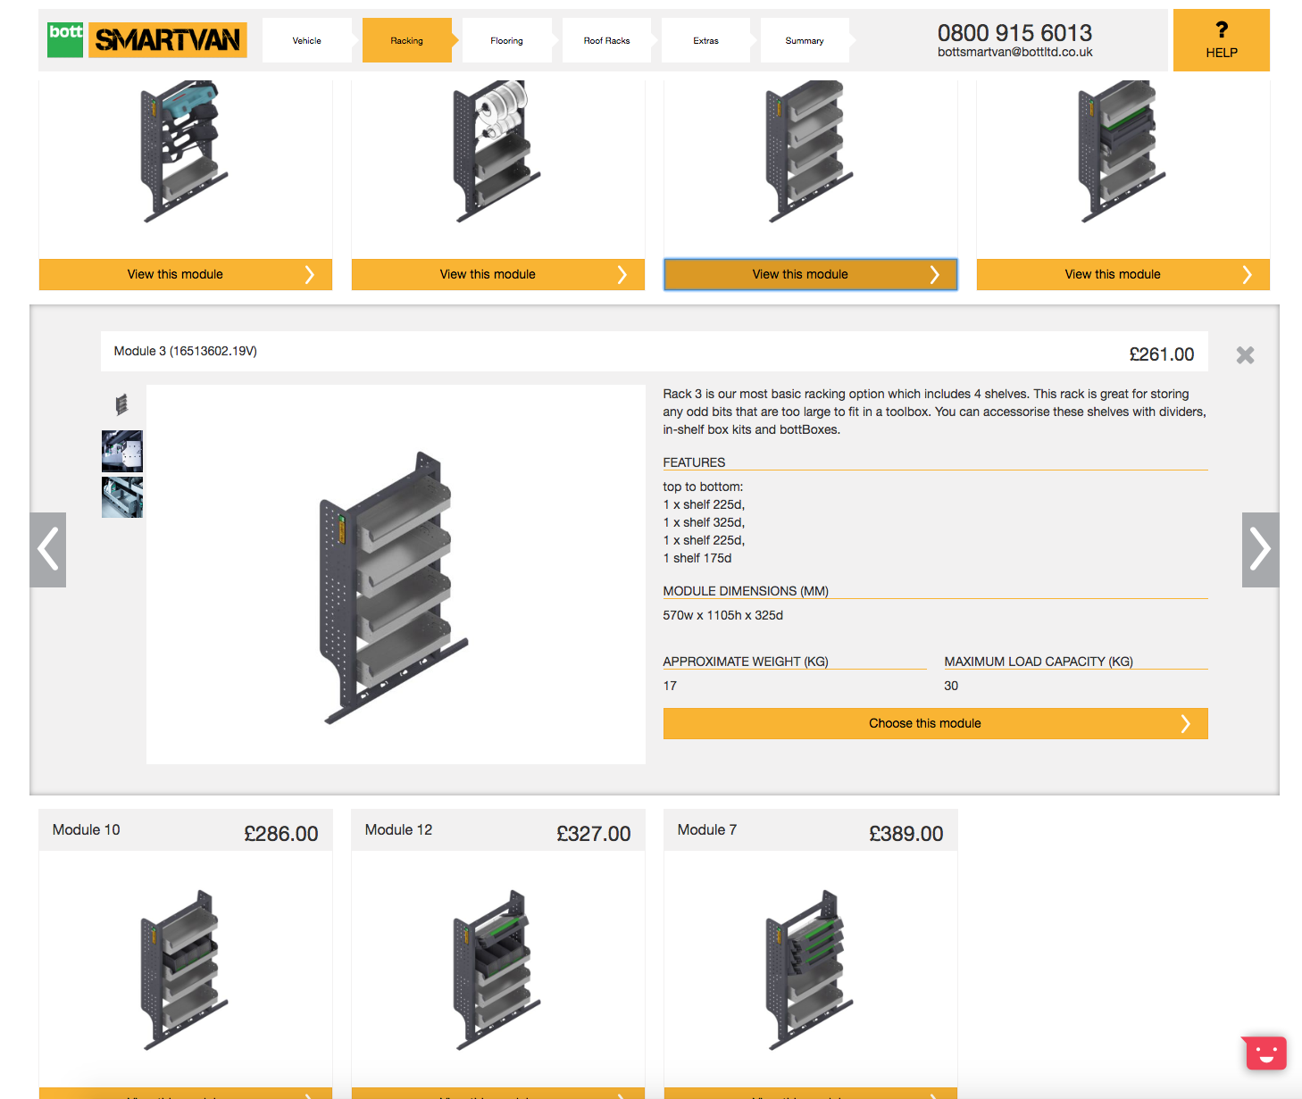Open the Summary step tab
Screen dimensions: 1302x1099
(804, 41)
